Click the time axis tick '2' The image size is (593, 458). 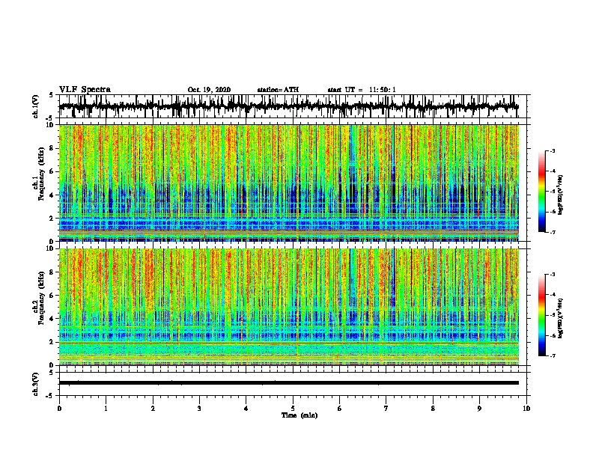153,409
